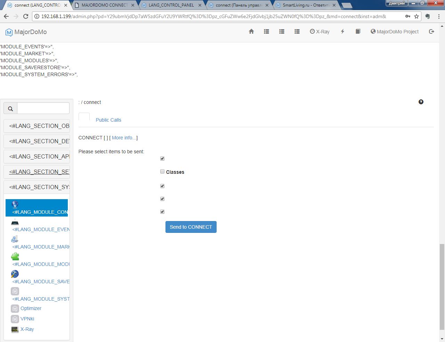Expand the LANG_SECTION_DE sidebar section
The height and width of the screenshot is (342, 445).
tap(37, 141)
